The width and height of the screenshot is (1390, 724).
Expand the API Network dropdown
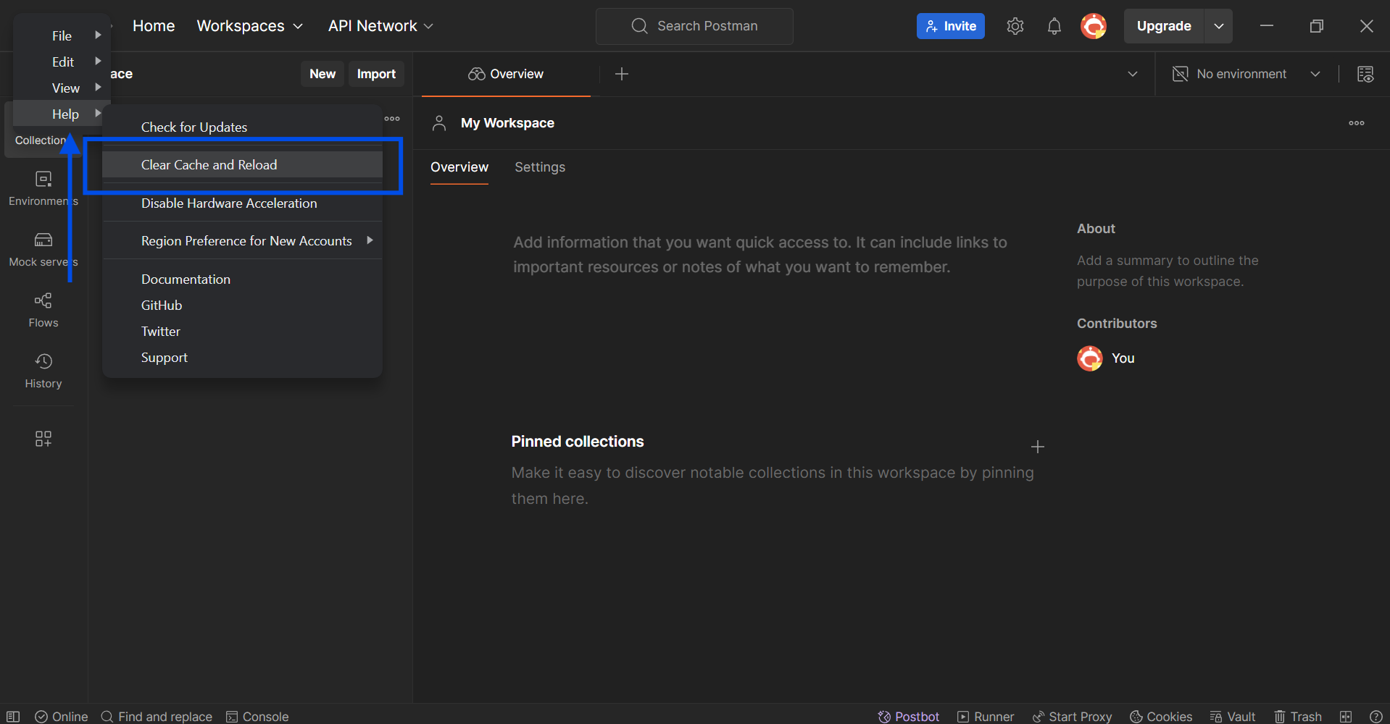[380, 26]
